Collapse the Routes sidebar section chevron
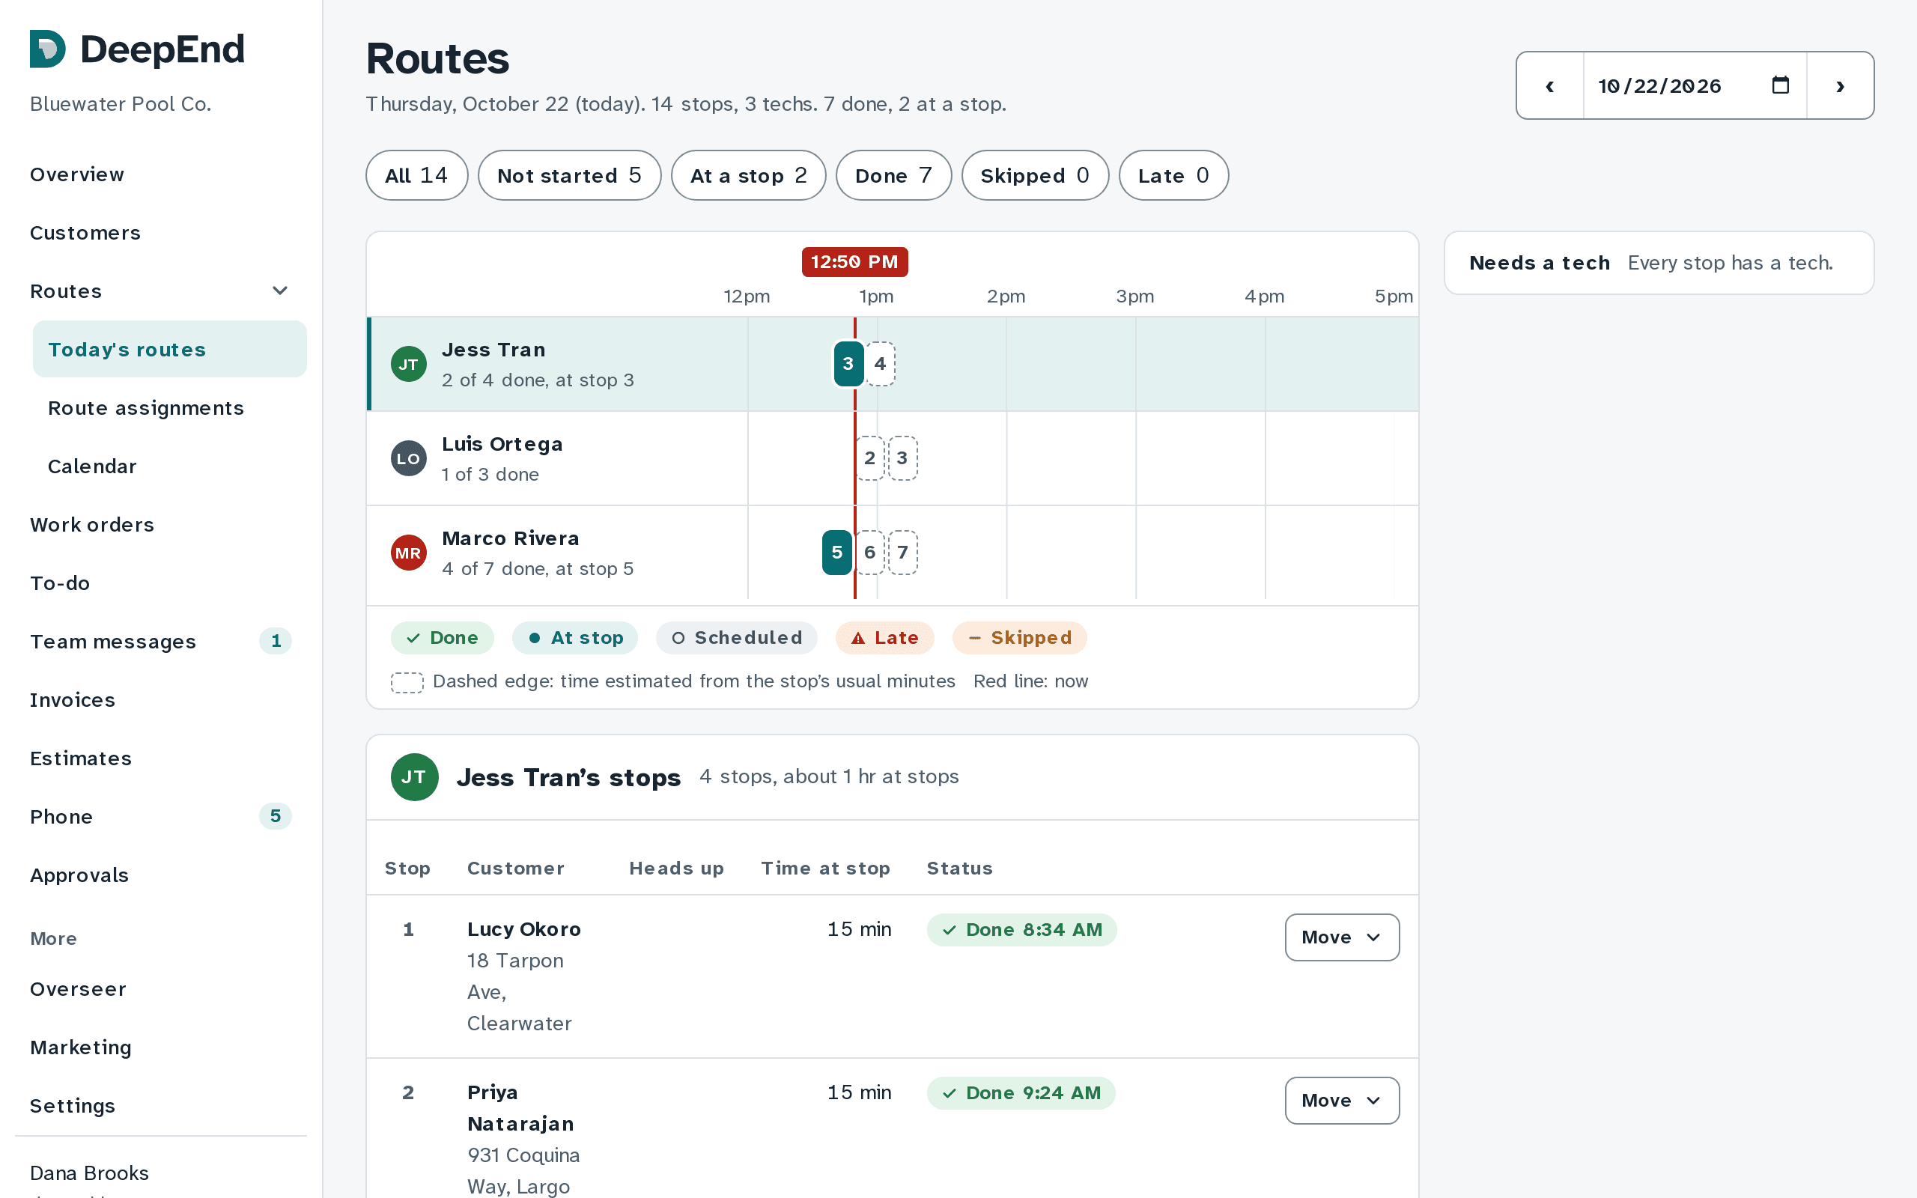The height and width of the screenshot is (1198, 1917). coord(279,291)
